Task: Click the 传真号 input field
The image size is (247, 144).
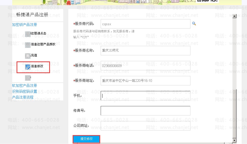Action: coord(145,111)
